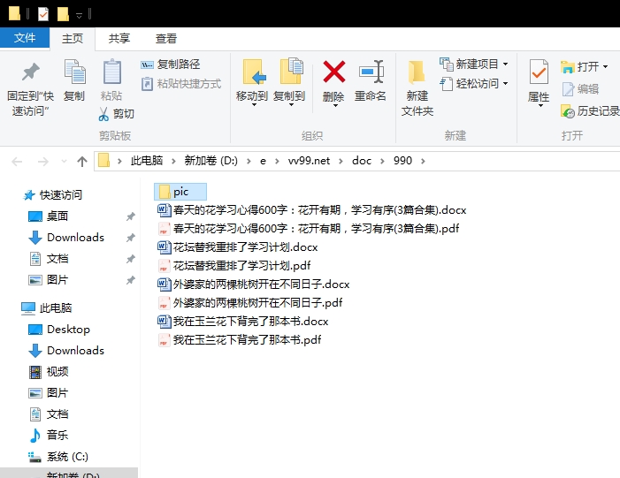This screenshot has width=620, height=478.
Task: Click the PDF icon of 花坛替我重排了学习计划.pdf
Action: point(164,266)
